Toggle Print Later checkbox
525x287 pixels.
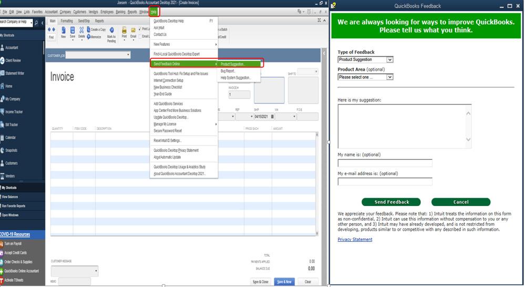(140, 29)
